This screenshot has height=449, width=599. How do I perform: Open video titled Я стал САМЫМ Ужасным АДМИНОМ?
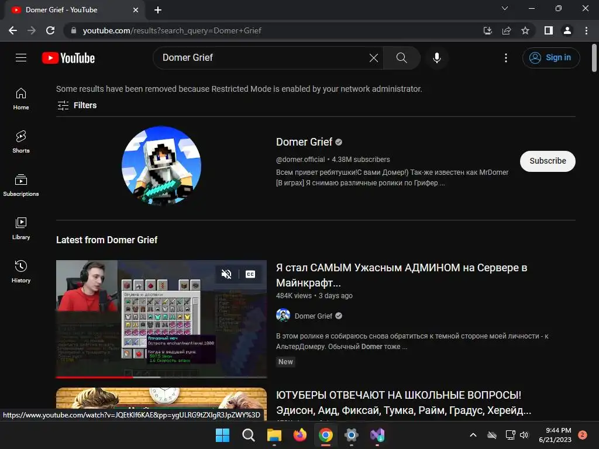[x=401, y=275]
